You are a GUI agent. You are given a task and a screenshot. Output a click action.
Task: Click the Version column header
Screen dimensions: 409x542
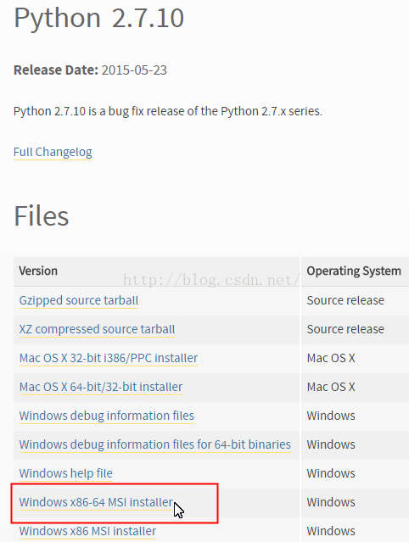(38, 271)
